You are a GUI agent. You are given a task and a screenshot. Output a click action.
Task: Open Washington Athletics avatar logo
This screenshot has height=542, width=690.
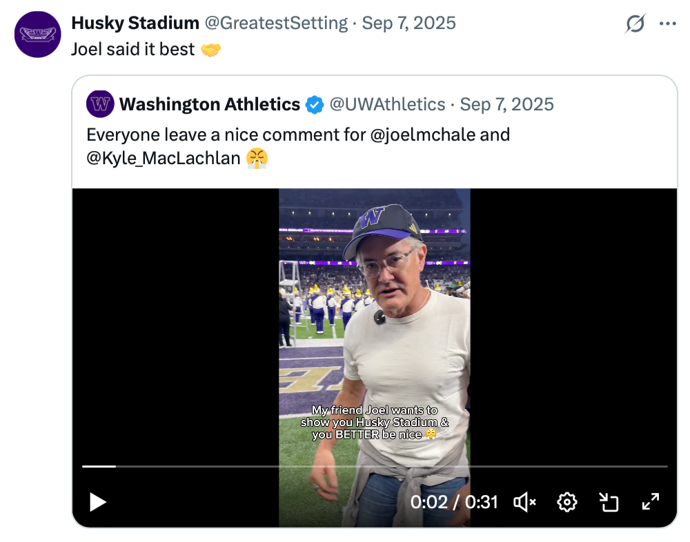click(100, 104)
